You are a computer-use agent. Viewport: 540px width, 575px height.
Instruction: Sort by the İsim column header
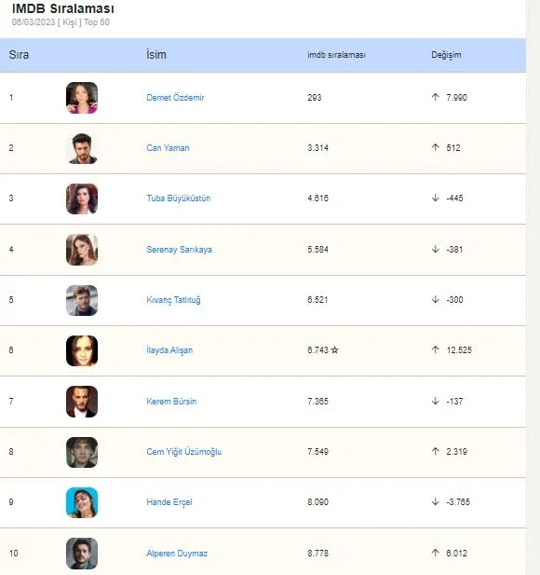coord(156,55)
